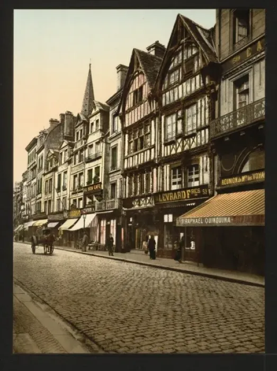The height and width of the screenshot is (371, 277).
Task: Click the number 52 on the shopfront
Action: point(204,191)
